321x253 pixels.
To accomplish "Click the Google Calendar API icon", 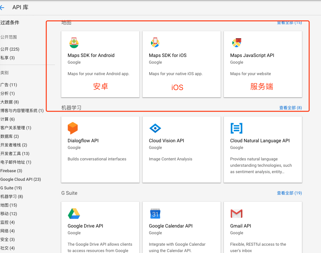I will pyautogui.click(x=155, y=214).
